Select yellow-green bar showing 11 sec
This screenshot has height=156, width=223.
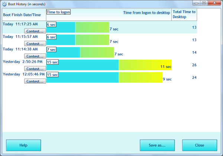pos(145,65)
